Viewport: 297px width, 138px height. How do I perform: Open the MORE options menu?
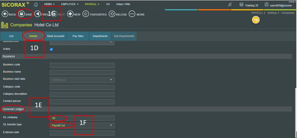point(137,14)
